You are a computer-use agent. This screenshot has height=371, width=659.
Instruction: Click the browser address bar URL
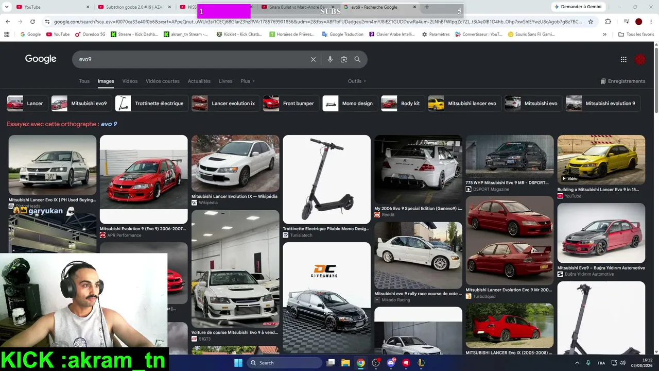318,22
